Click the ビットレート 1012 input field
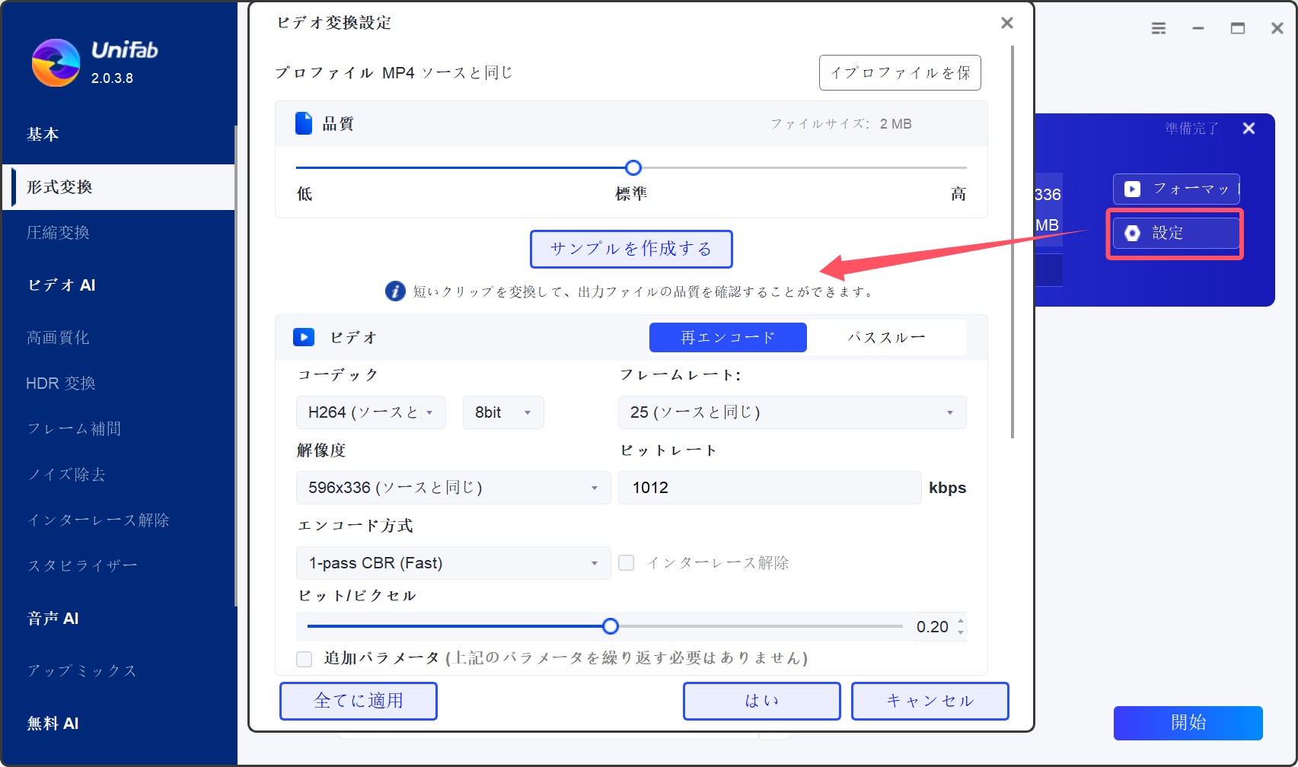 [x=770, y=488]
